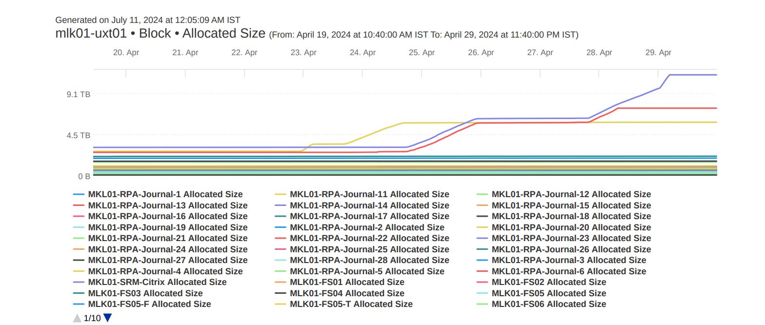
Task: Toggle MKL01-RPA-Journal-1 series visibility
Action: [165, 194]
